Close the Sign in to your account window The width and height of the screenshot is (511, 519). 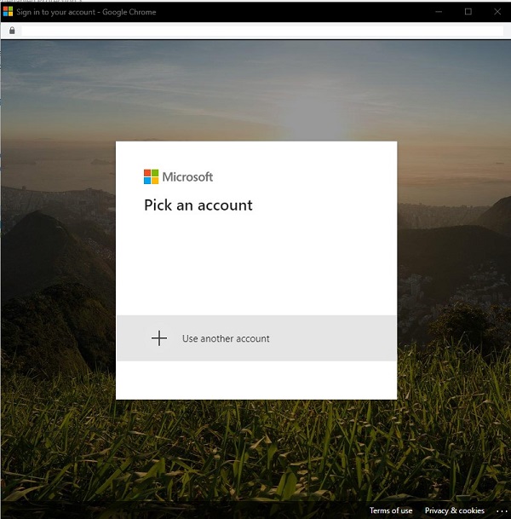[497, 12]
